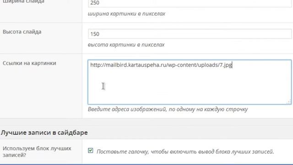Screen dimensions: 293x165
Task: Toggle the best posts block checkbox
Action: [x=91, y=151]
